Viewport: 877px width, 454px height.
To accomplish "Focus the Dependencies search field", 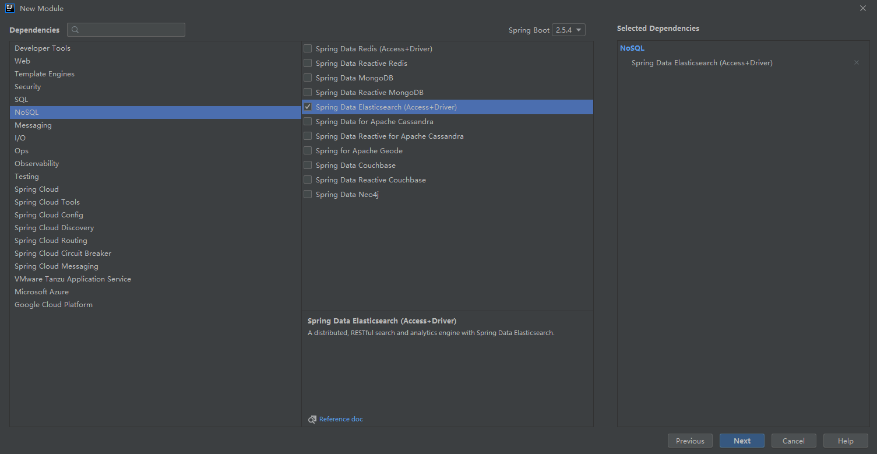I will coord(126,30).
